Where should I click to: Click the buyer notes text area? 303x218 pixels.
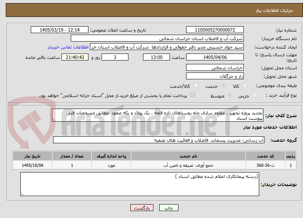pyautogui.click(x=140, y=184)
